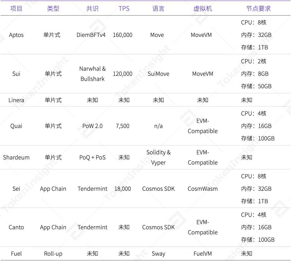The height and width of the screenshot is (261, 291).
Task: Click the Roll-up type cell
Action: (x=53, y=254)
